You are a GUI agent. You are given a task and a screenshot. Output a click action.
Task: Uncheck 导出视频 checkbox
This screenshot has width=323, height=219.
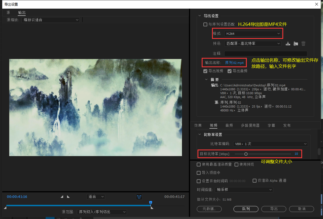coord(205,71)
